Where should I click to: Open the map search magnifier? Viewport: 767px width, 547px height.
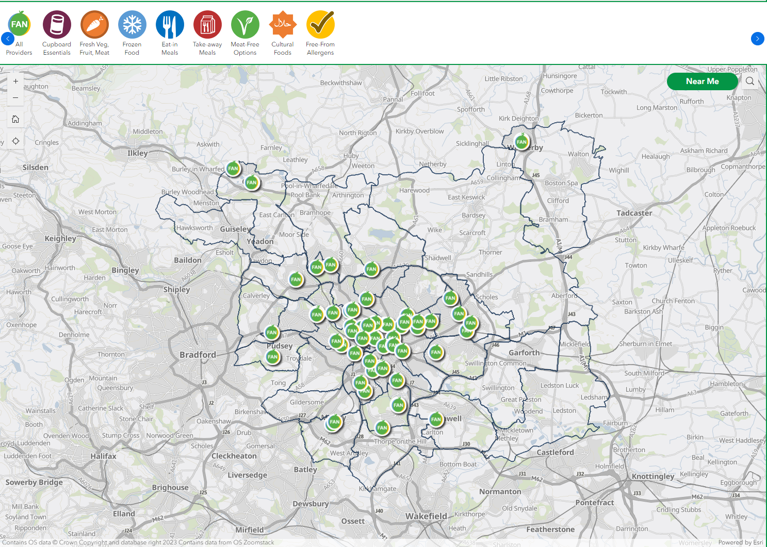tap(750, 81)
